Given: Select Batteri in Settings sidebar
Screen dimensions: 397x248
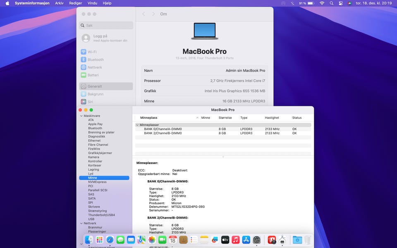Looking at the screenshot, I should coord(106,75).
